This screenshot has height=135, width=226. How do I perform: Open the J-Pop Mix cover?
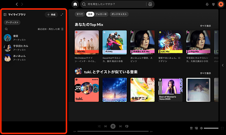[198, 43]
